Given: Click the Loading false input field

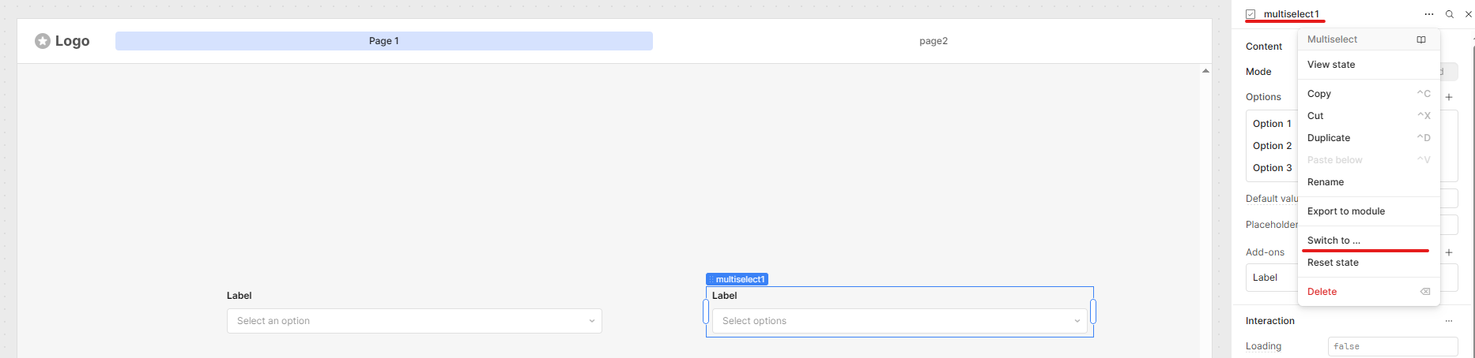Looking at the screenshot, I should (x=1393, y=346).
